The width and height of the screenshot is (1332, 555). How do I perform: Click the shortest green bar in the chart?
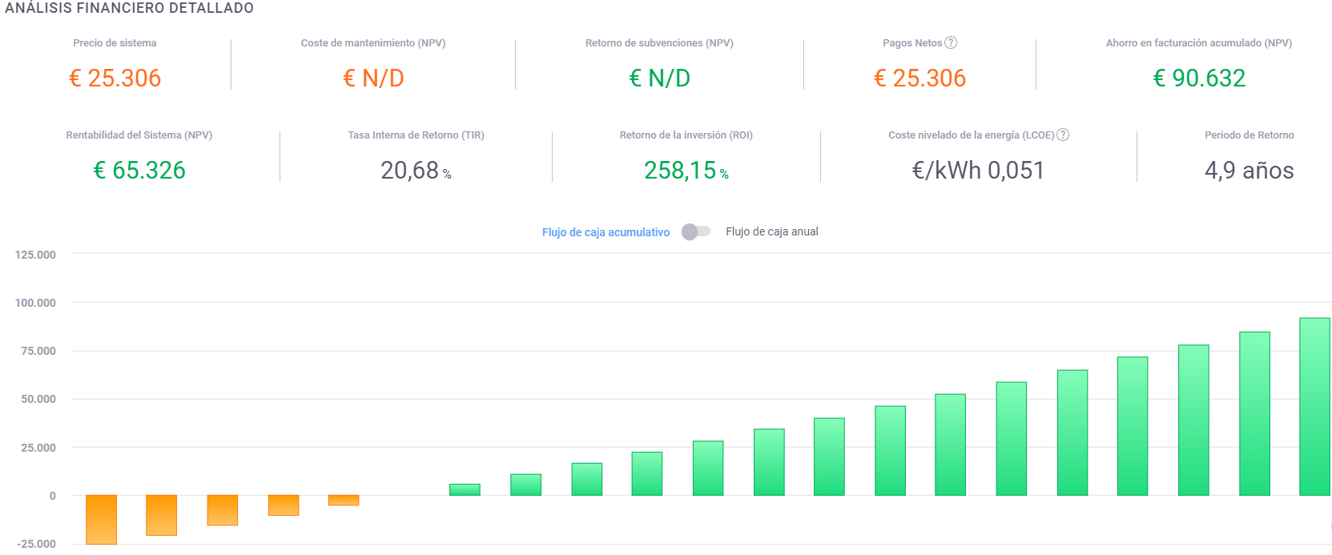(x=465, y=489)
